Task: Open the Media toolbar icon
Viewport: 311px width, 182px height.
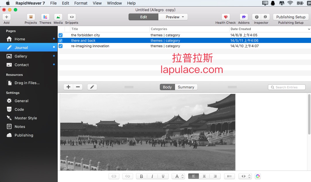Action: click(x=58, y=17)
